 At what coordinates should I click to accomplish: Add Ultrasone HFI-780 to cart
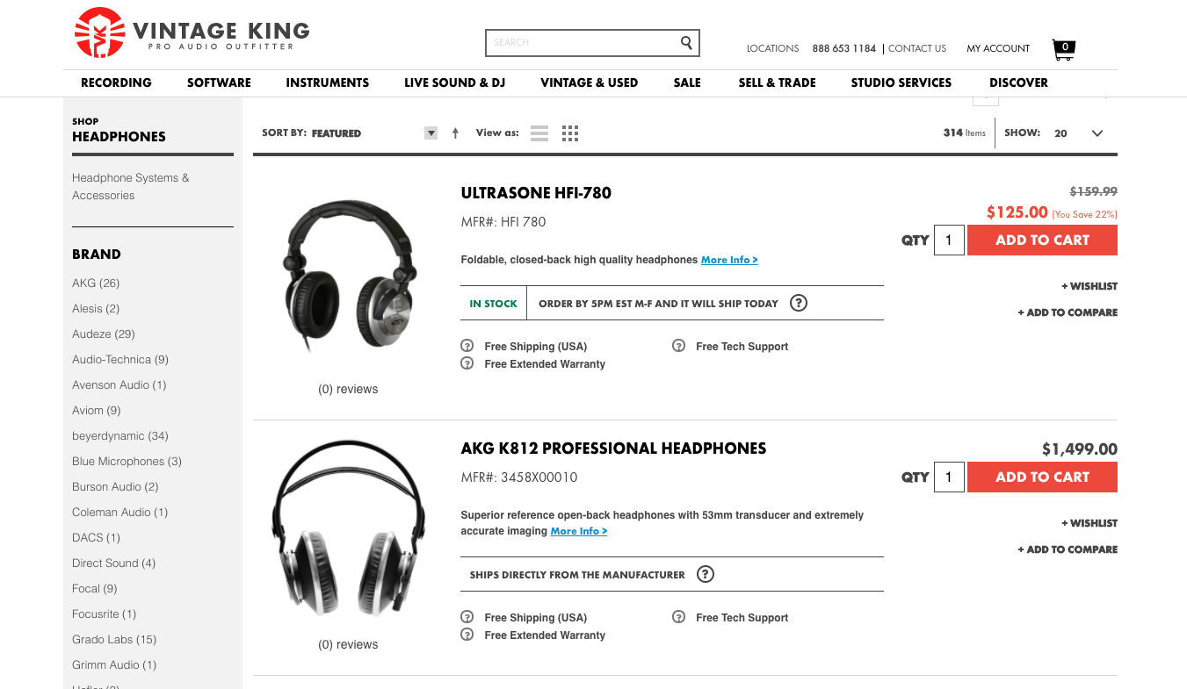coord(1042,240)
